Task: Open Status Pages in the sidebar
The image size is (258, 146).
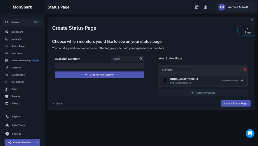Action: 18,46
